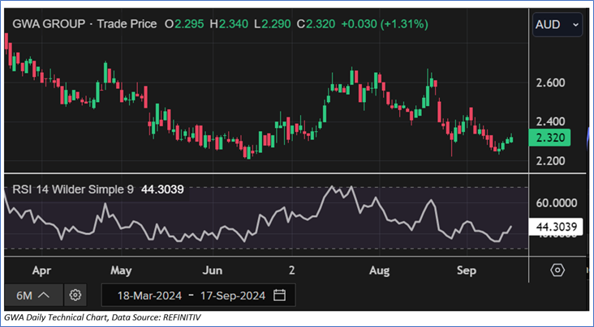Open the AUD currency dropdown
Image resolution: width=594 pixels, height=327 pixels.
pos(557,25)
